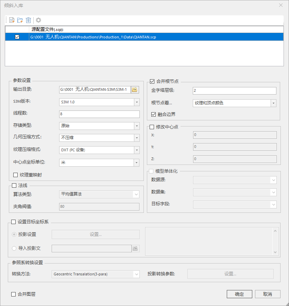Click the X coordinate input field
The width and height of the screenshot is (289, 306).
(x=235, y=135)
